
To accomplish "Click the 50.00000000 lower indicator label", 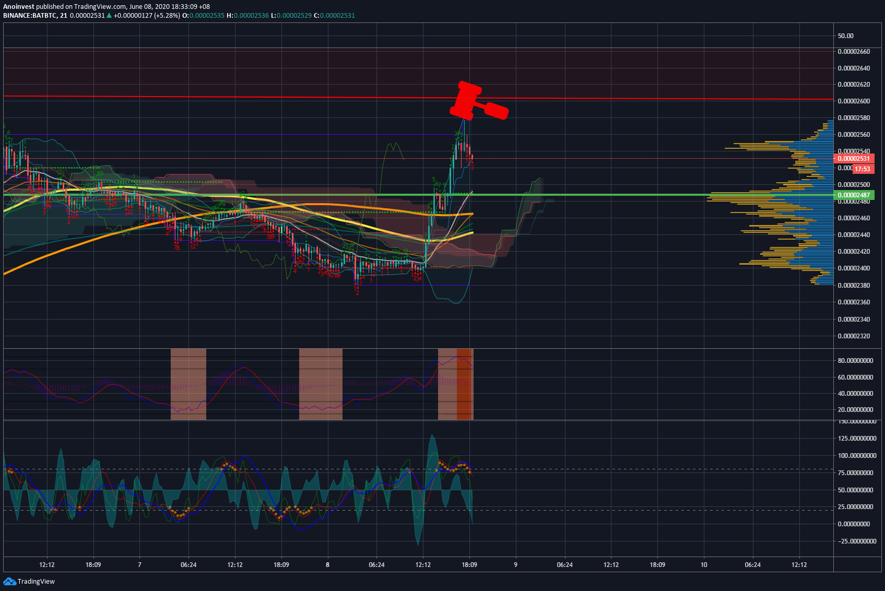I will pos(855,490).
